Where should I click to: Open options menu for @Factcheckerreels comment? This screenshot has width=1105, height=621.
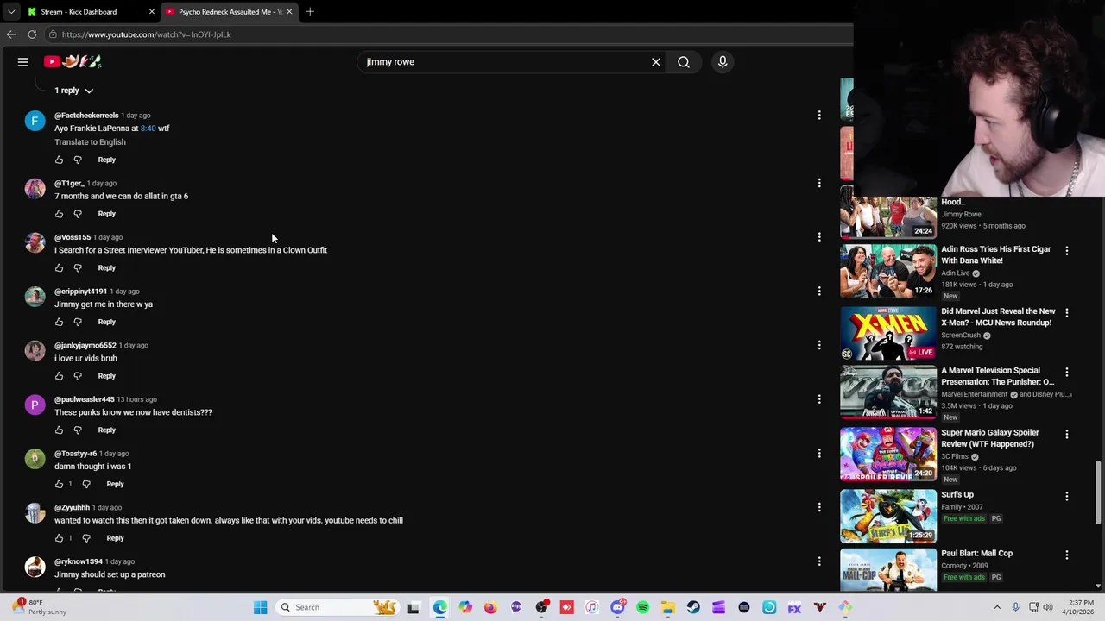coord(819,116)
